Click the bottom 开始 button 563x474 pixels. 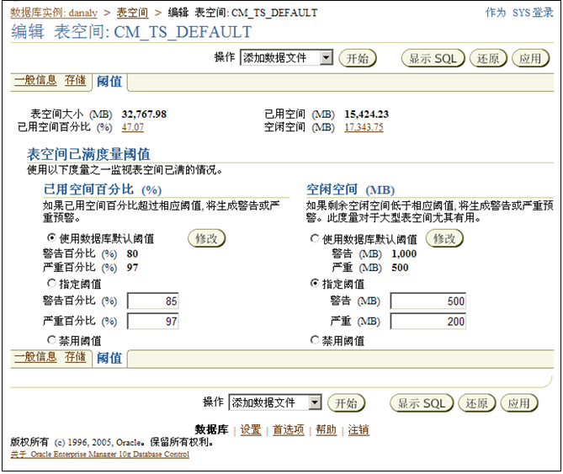tap(346, 403)
